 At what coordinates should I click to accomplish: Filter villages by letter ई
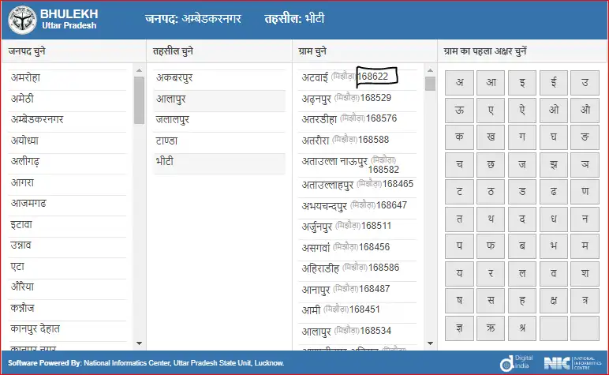click(554, 83)
